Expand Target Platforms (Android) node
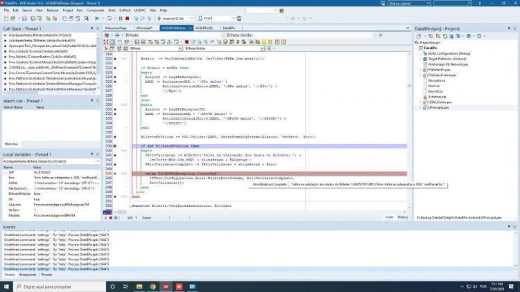Screen dimensions: 520x292 [421, 59]
